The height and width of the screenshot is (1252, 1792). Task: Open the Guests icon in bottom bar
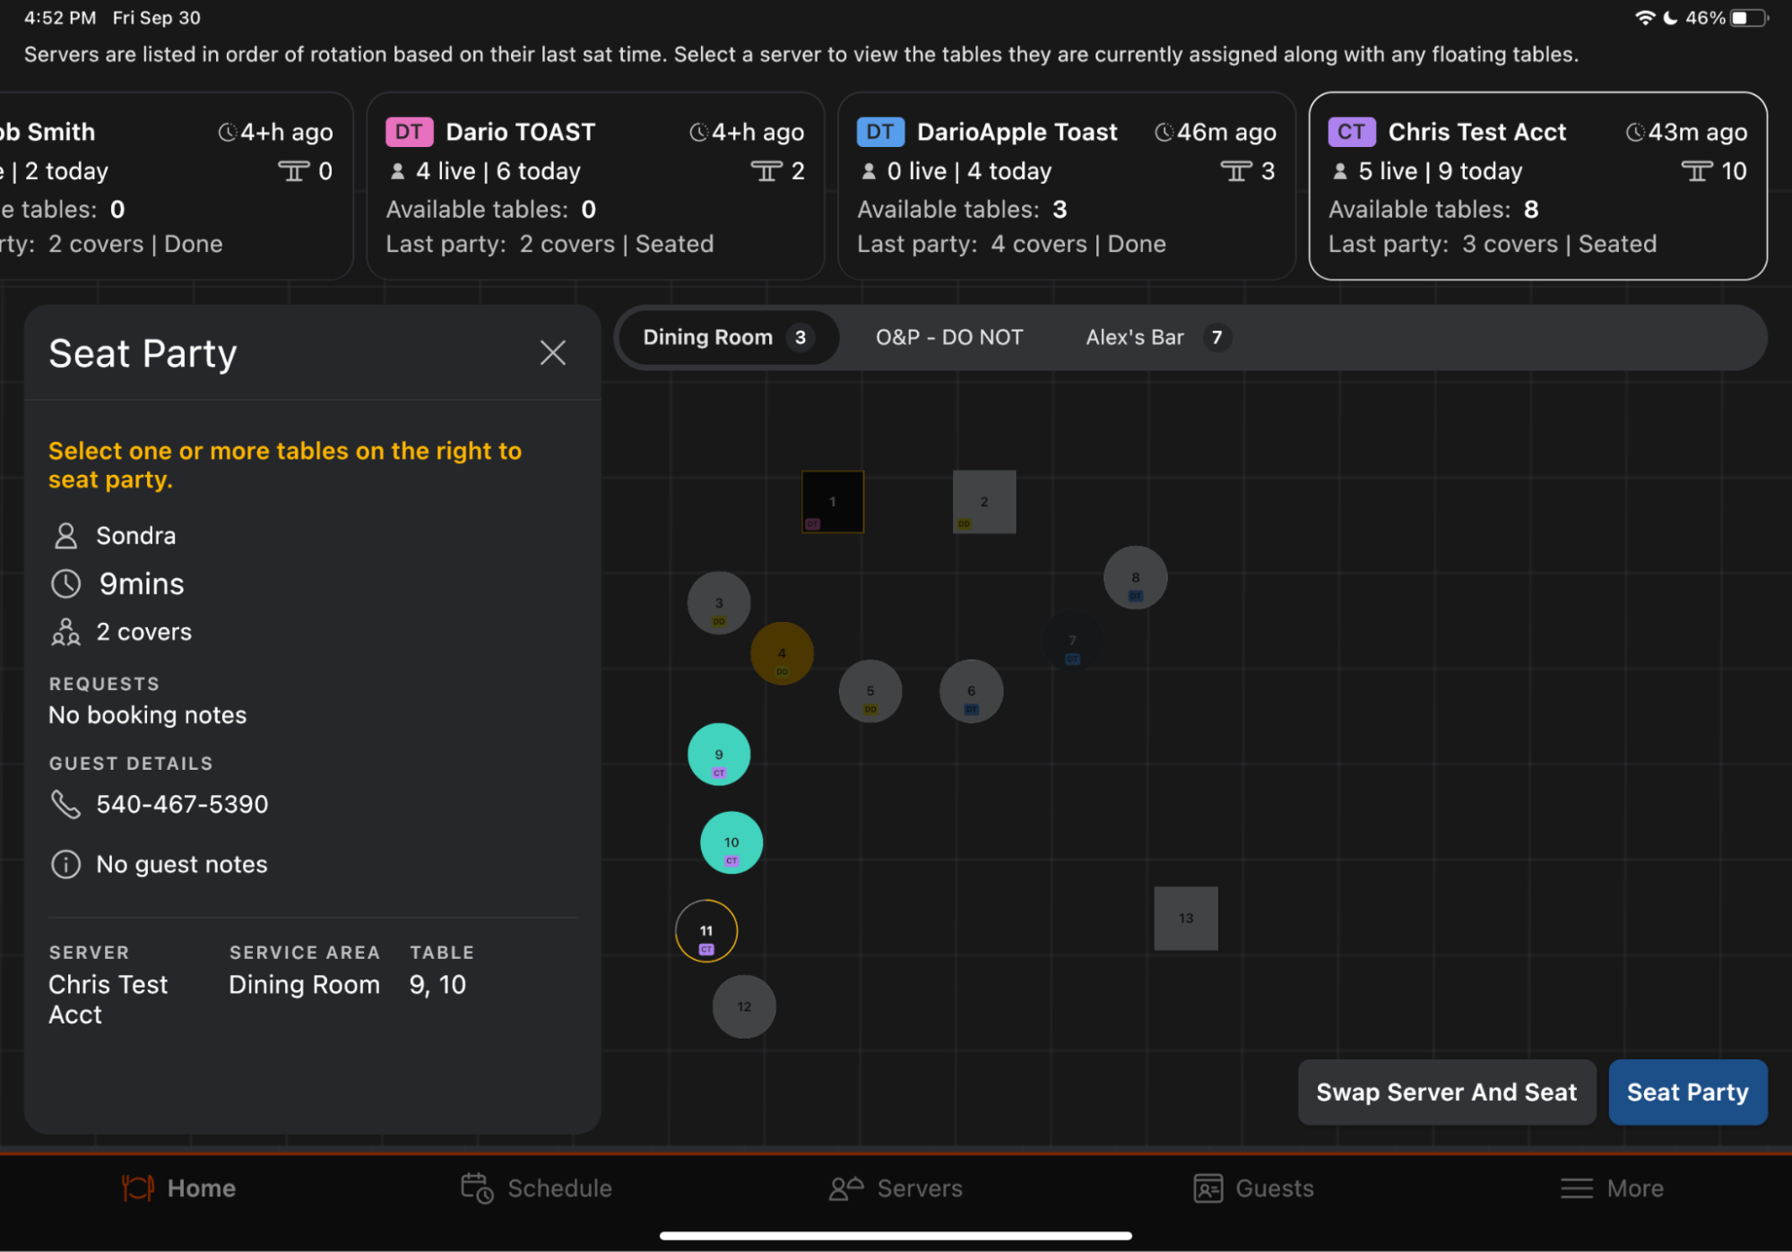click(x=1208, y=1188)
